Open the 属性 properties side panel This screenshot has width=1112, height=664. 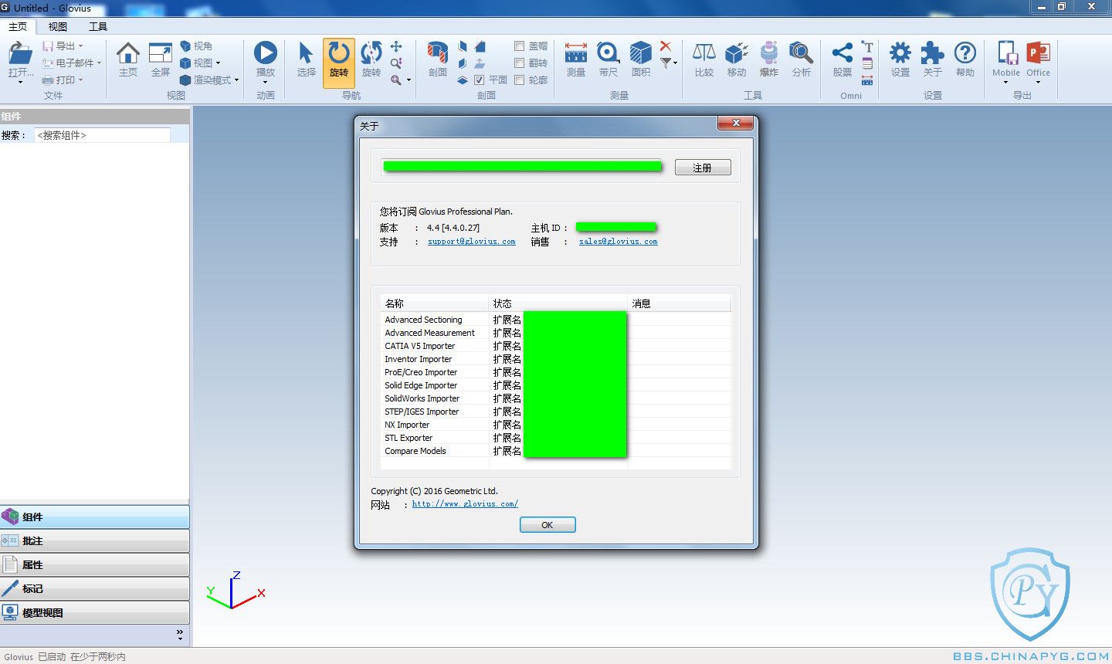[95, 564]
